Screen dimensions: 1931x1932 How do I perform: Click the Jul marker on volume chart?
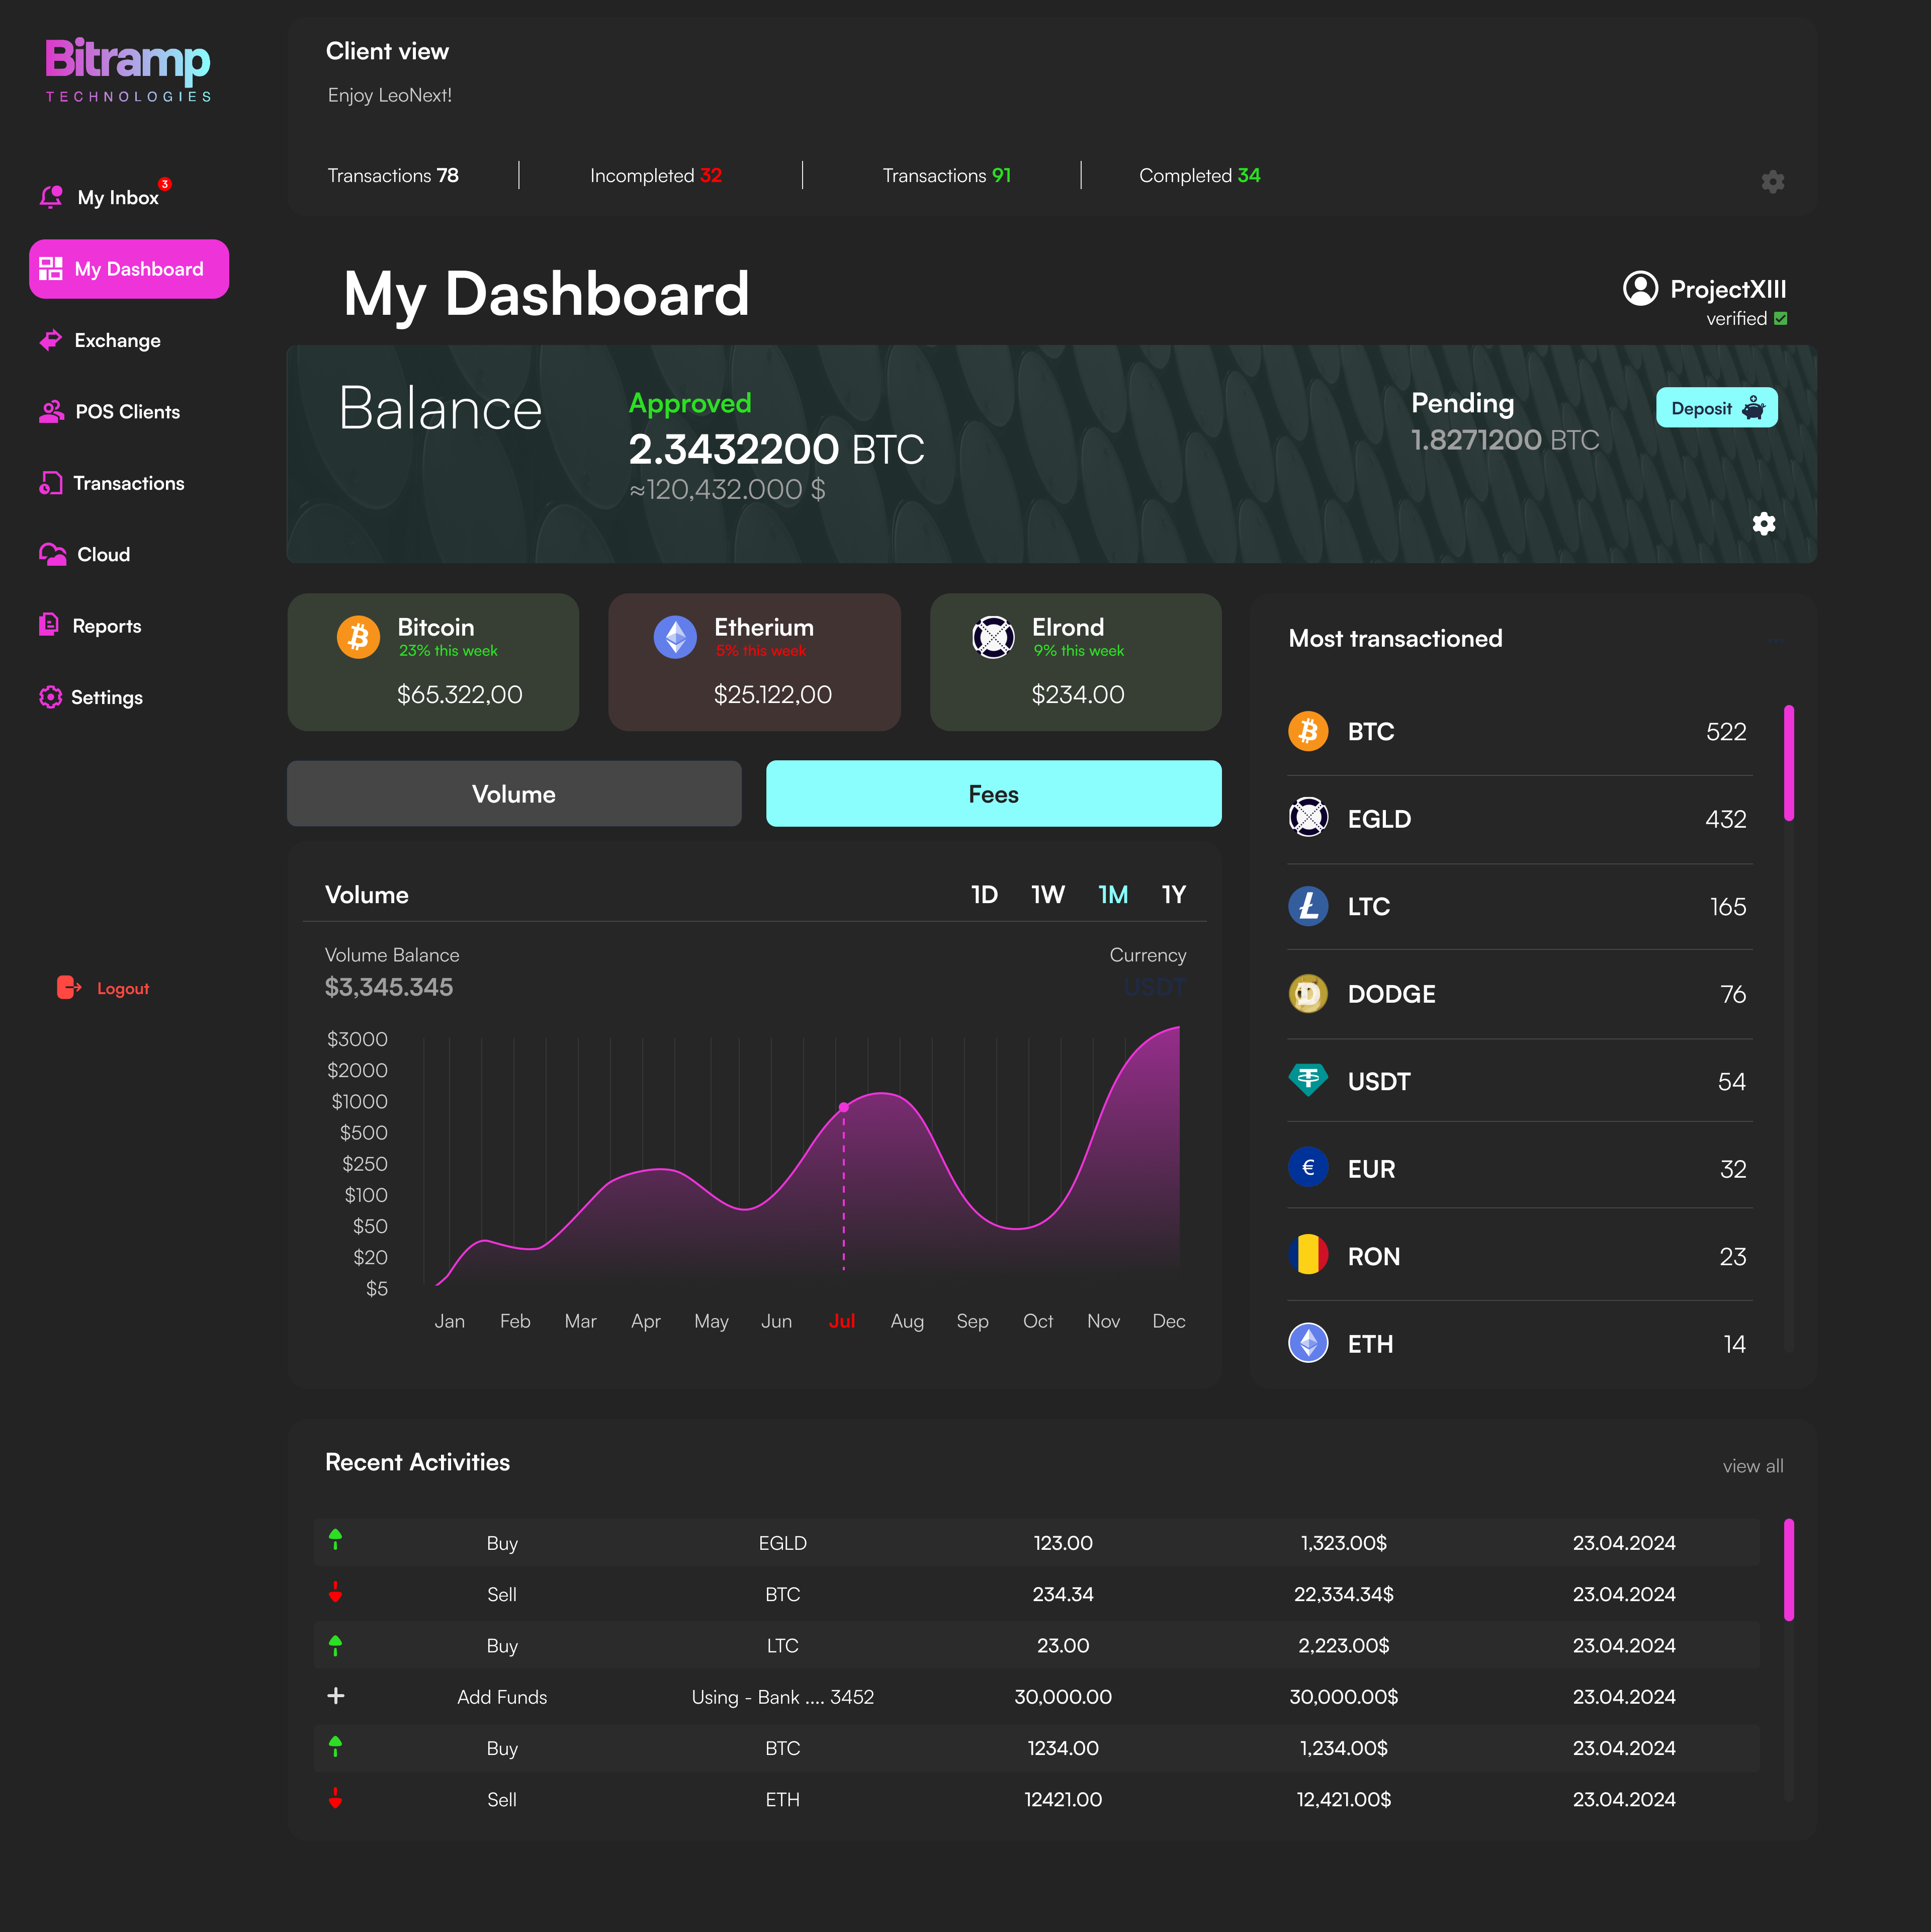[x=844, y=1107]
